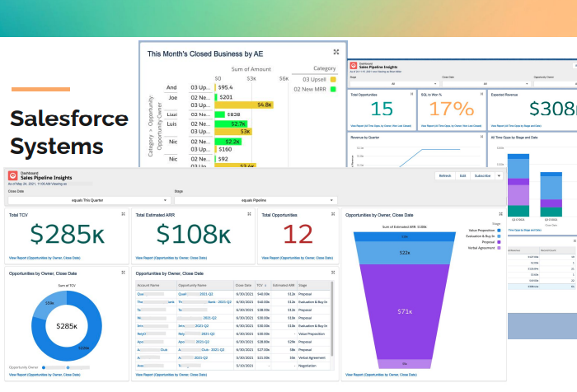
Task: Click the $285K Total TCV value
Action: pyautogui.click(x=68, y=234)
